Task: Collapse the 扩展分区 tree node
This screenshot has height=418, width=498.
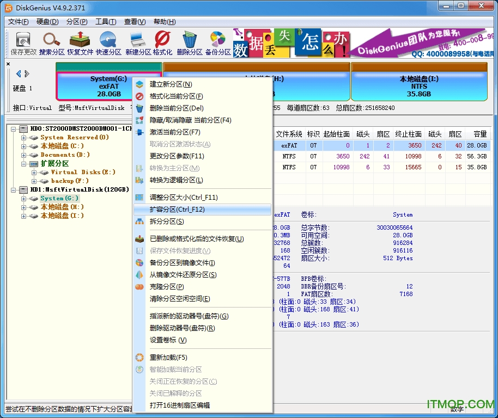Action: (23, 164)
